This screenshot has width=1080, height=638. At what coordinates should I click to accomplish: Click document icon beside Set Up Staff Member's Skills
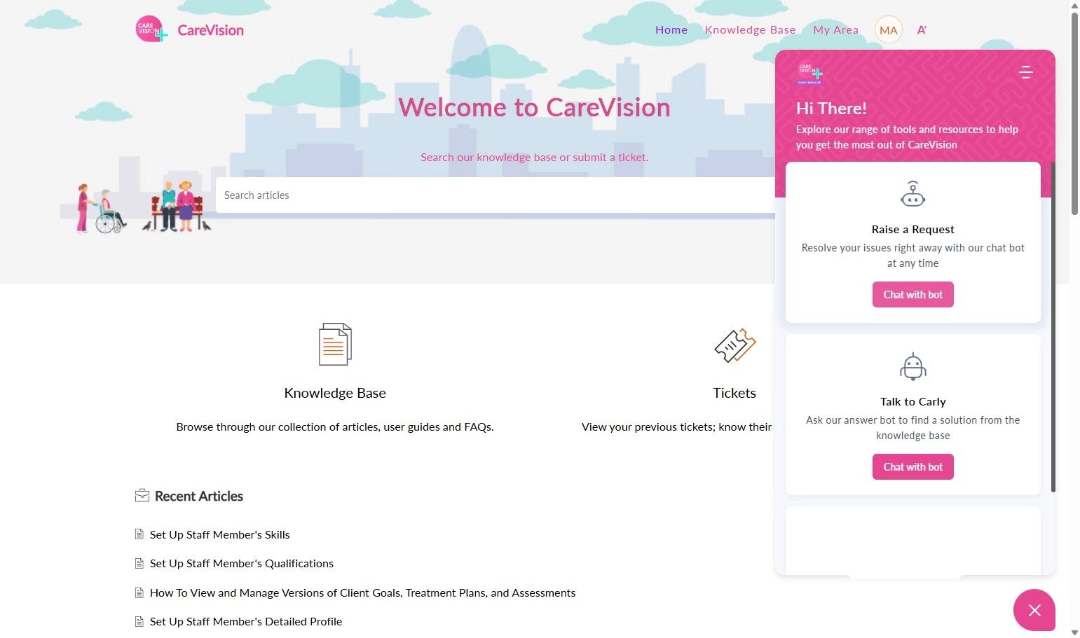click(x=139, y=534)
